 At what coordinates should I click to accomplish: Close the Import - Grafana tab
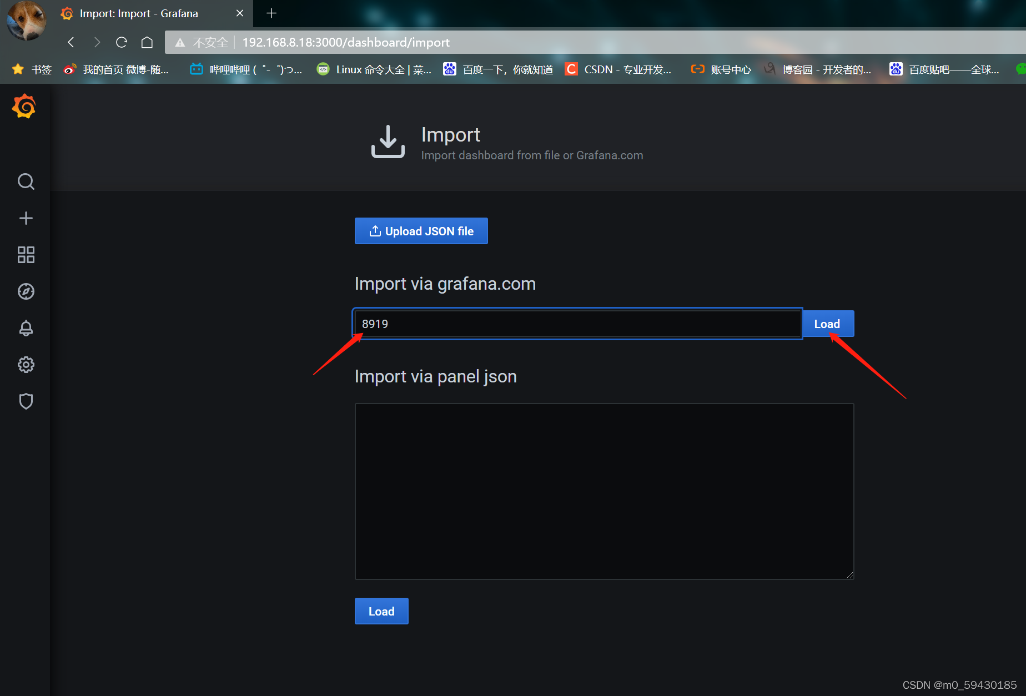pyautogui.click(x=240, y=13)
